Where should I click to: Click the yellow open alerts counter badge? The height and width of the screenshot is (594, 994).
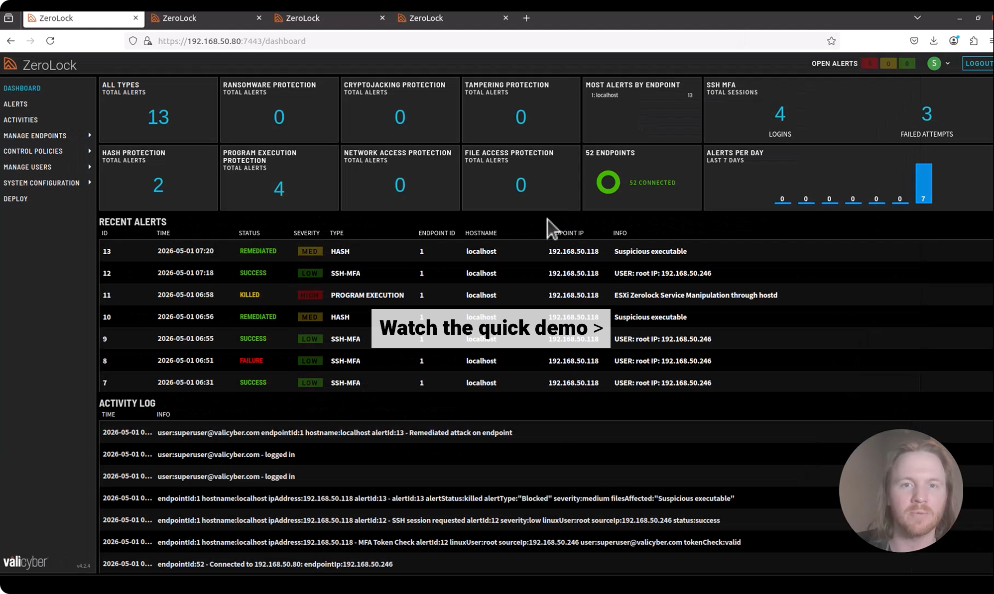[x=888, y=64]
